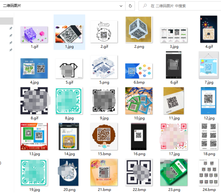Select the 19.jpg thumbnail
221x193 pixels.
tap(34, 172)
